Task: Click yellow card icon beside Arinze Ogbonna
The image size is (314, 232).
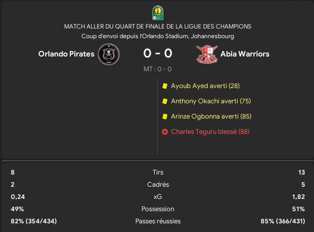Action: [165, 117]
